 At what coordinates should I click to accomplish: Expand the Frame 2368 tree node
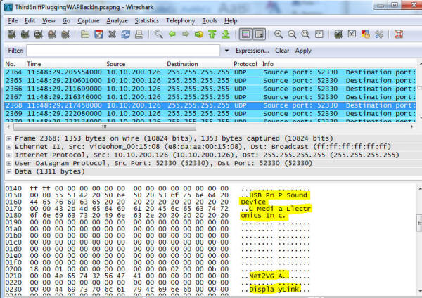[x=9, y=138]
